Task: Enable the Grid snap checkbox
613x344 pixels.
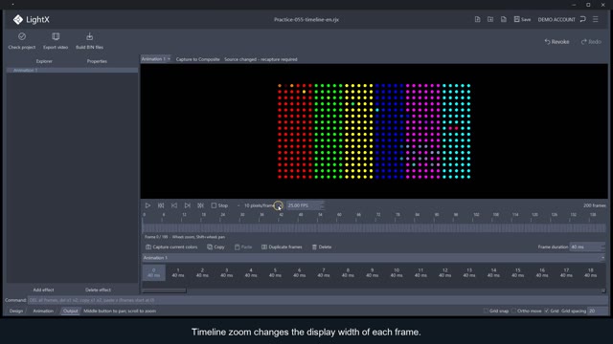Action: point(486,311)
